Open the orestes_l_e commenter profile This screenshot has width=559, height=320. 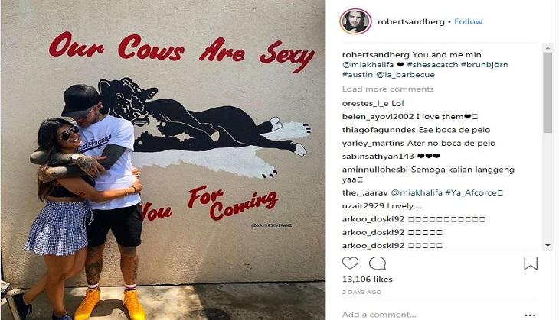pos(365,103)
